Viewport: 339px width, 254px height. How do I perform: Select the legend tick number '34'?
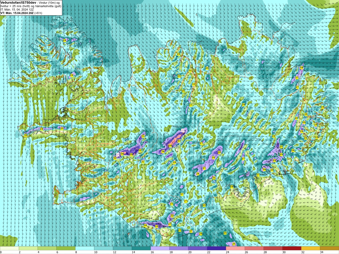coord(322,252)
